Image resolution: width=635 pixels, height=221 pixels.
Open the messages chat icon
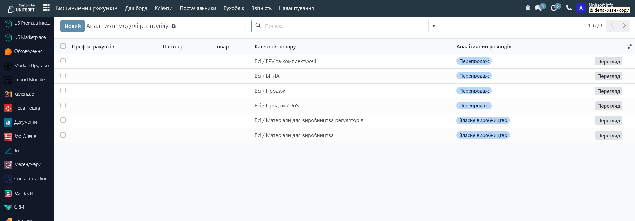(x=538, y=8)
